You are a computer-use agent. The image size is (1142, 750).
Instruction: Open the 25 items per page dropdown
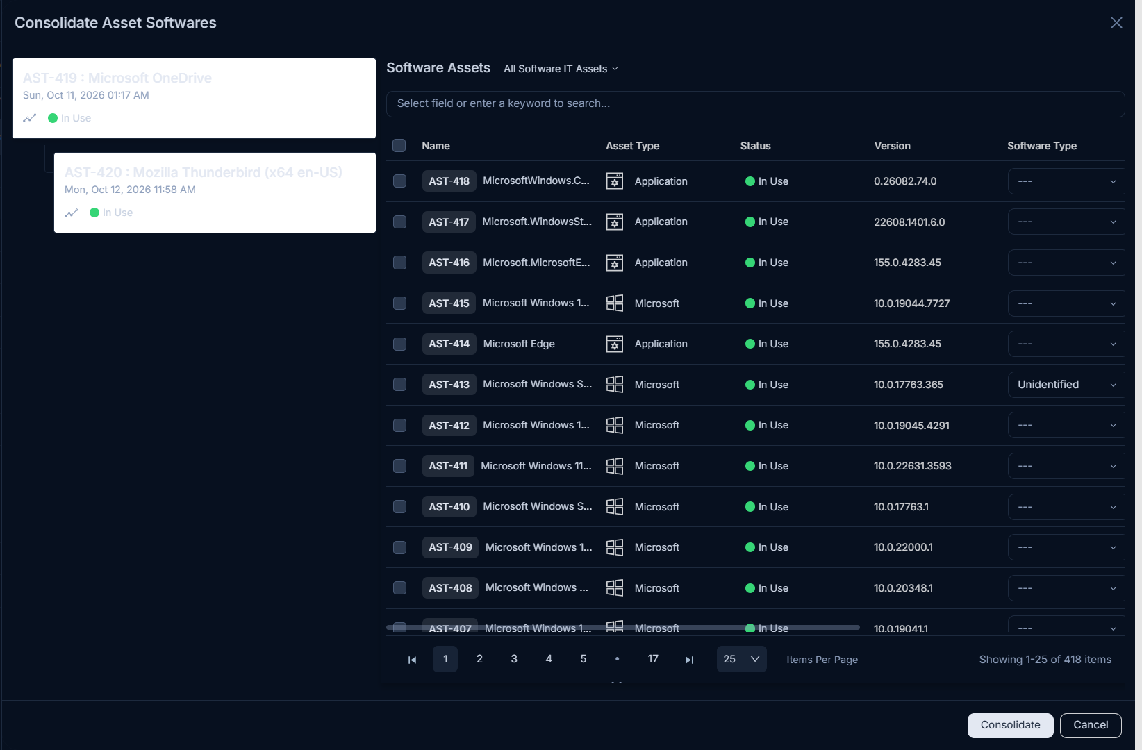point(741,659)
